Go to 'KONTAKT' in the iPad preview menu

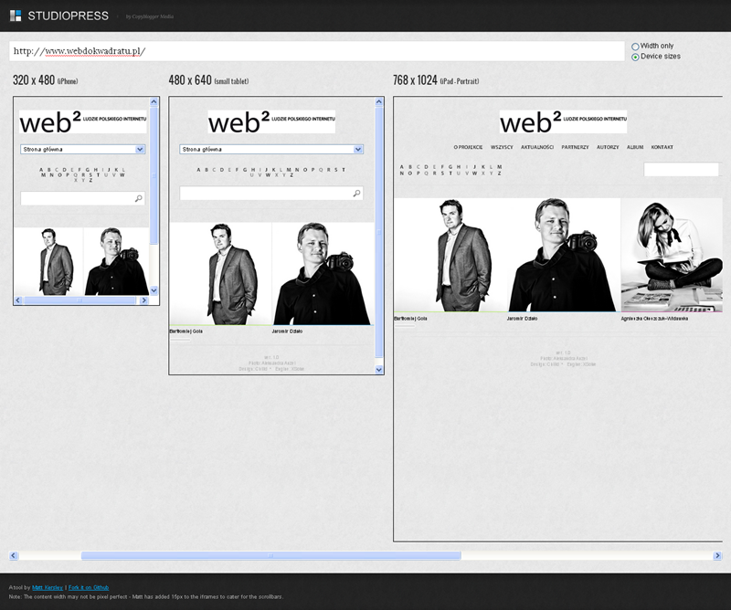[x=662, y=147]
